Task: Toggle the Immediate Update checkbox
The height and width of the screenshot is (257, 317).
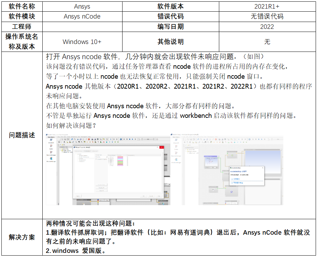Action: click(x=96, y=159)
